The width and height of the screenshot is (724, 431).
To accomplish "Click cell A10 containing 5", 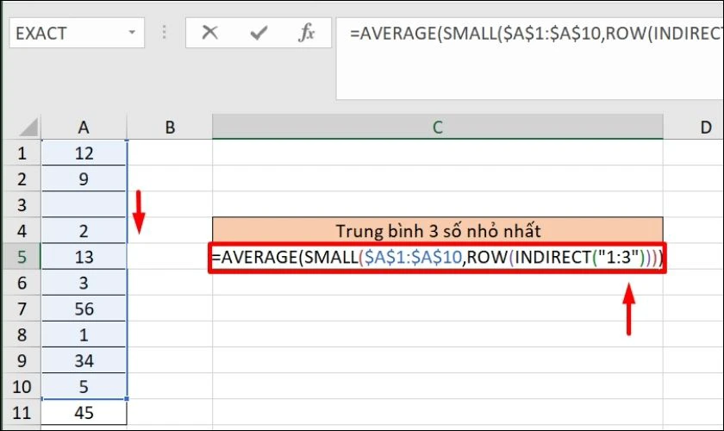I will point(84,386).
